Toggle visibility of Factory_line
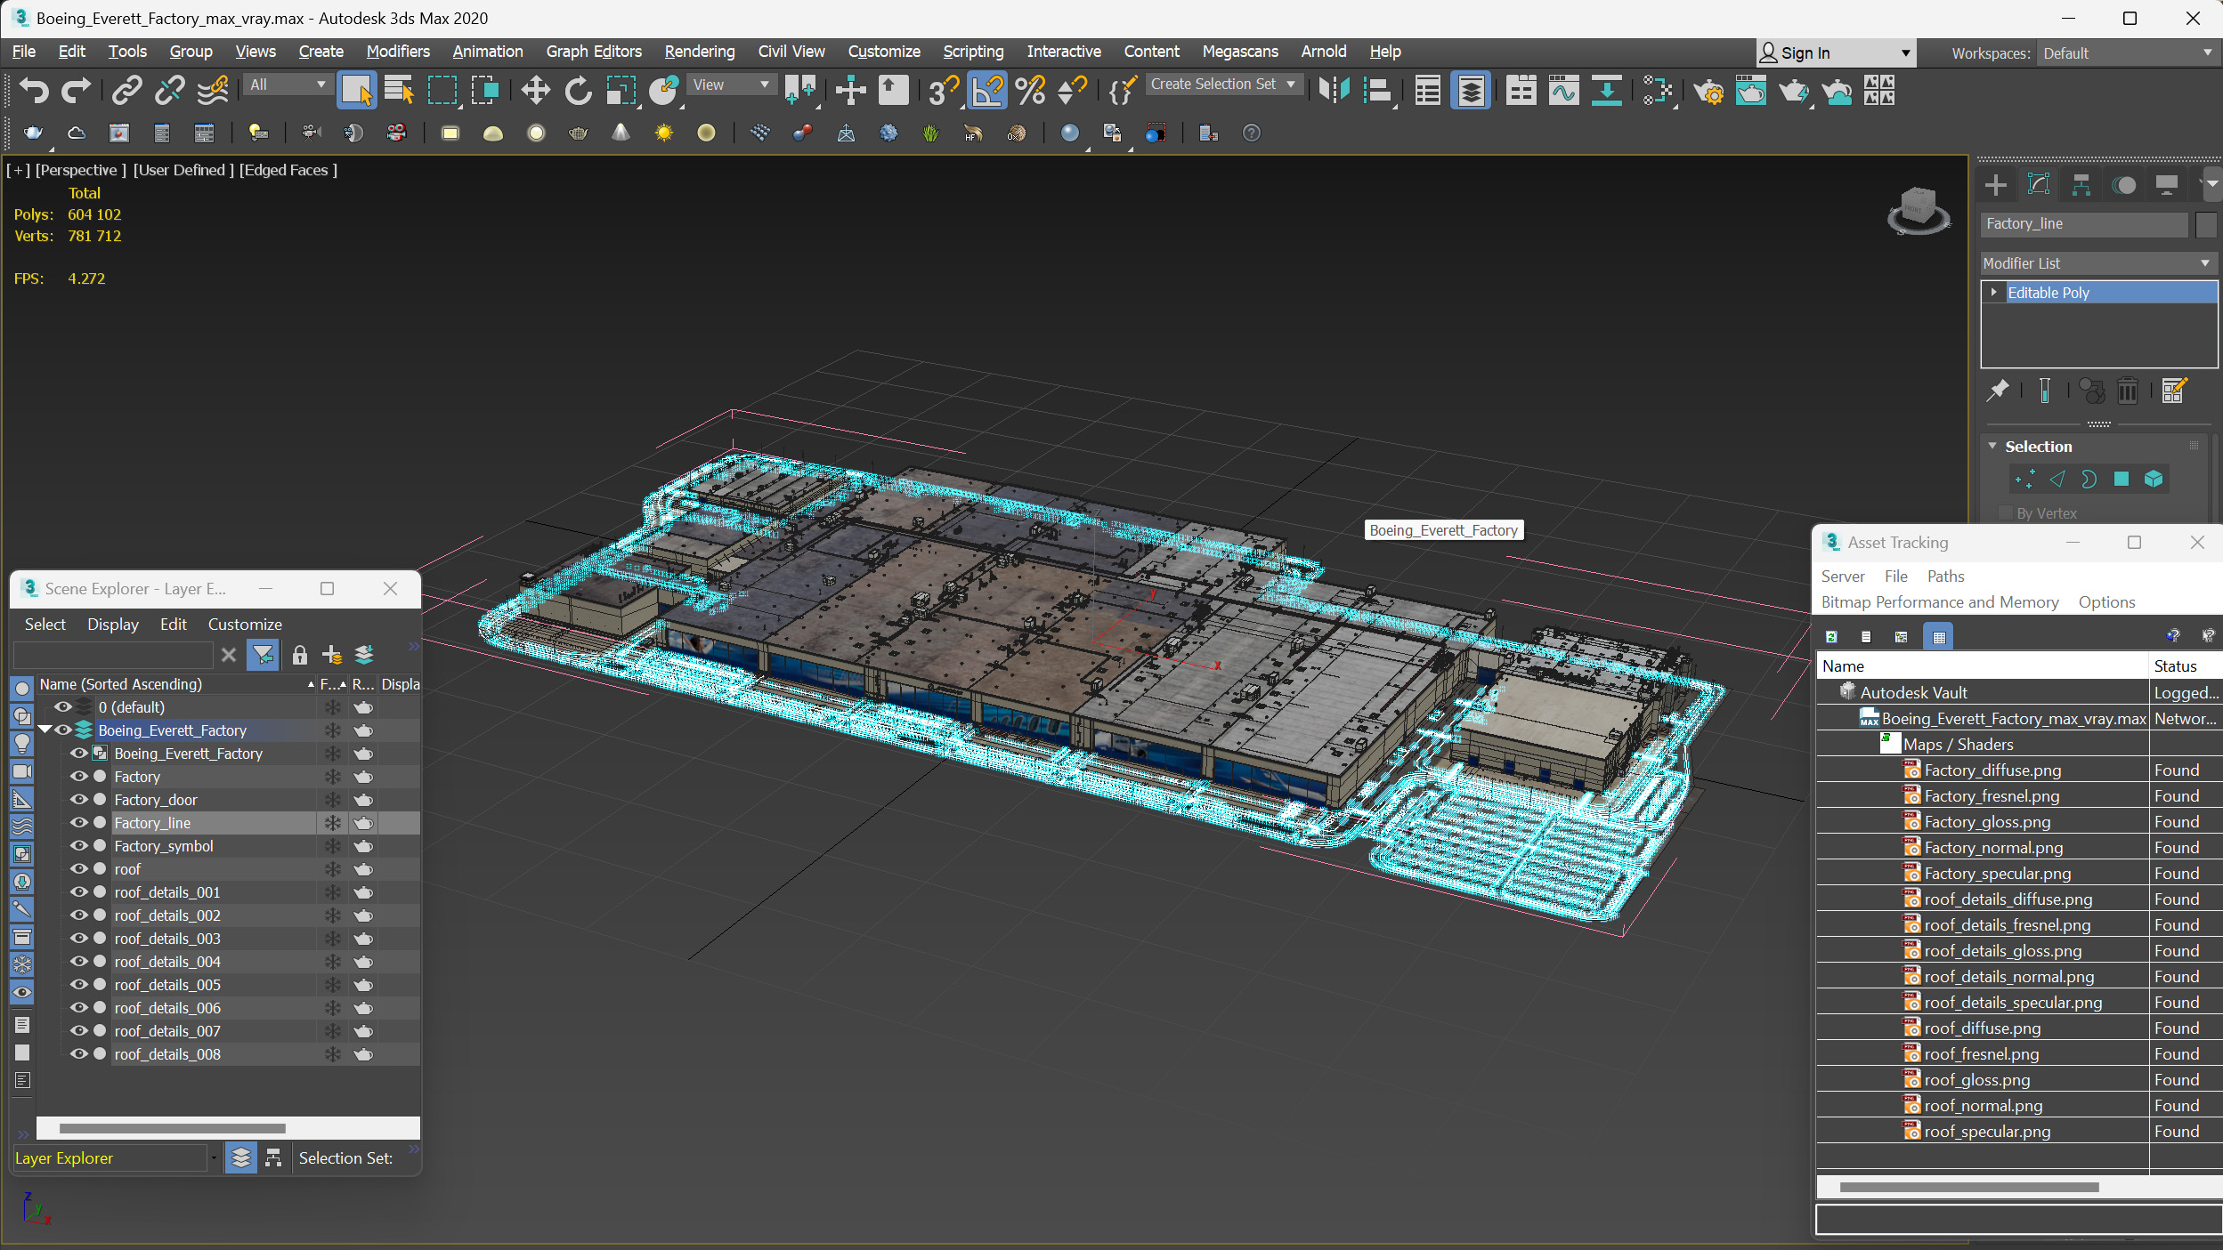The height and width of the screenshot is (1250, 2223). tap(79, 823)
